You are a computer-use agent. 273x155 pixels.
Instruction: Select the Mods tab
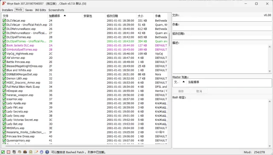click(19, 10)
